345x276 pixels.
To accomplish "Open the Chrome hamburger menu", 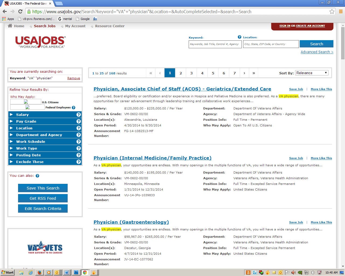I will (341, 12).
